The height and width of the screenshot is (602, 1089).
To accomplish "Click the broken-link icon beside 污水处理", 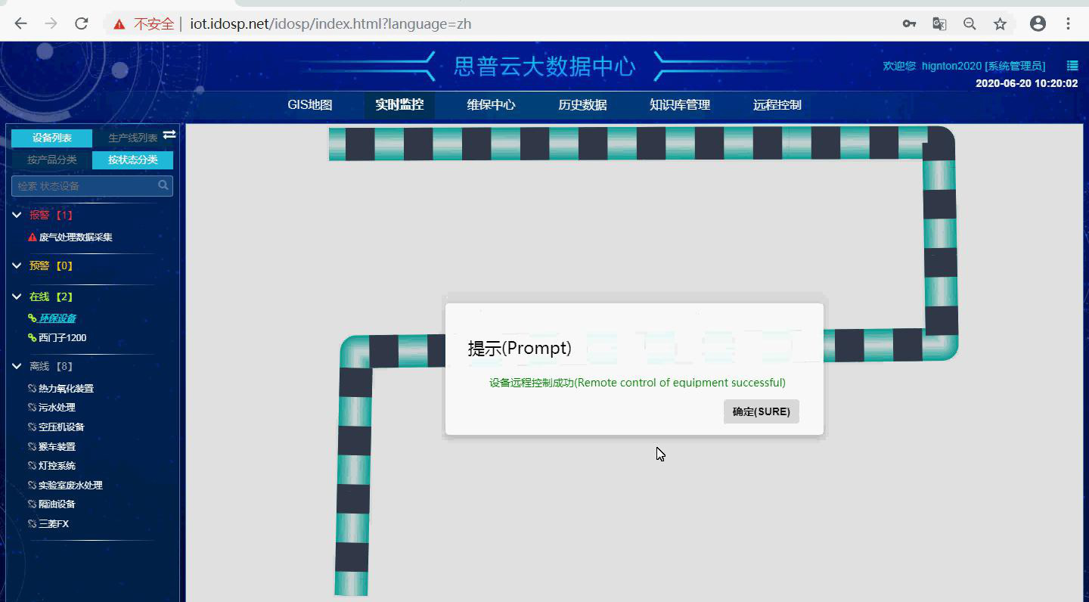I will [32, 407].
